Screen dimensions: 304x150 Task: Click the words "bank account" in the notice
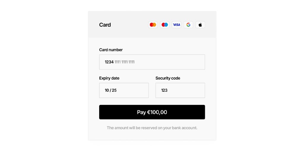(x=184, y=128)
